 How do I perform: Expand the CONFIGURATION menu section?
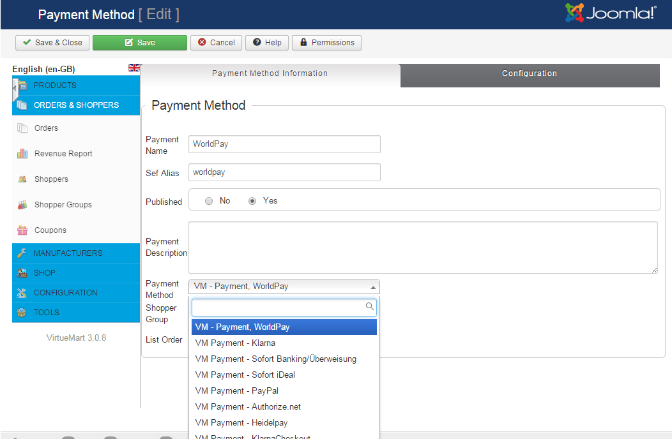pos(76,292)
